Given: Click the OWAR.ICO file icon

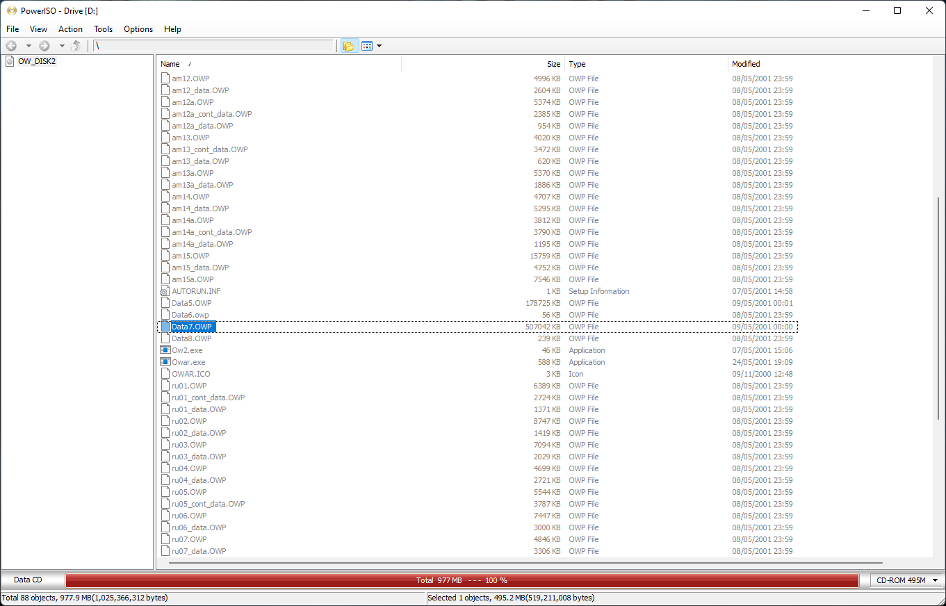Looking at the screenshot, I should point(165,374).
